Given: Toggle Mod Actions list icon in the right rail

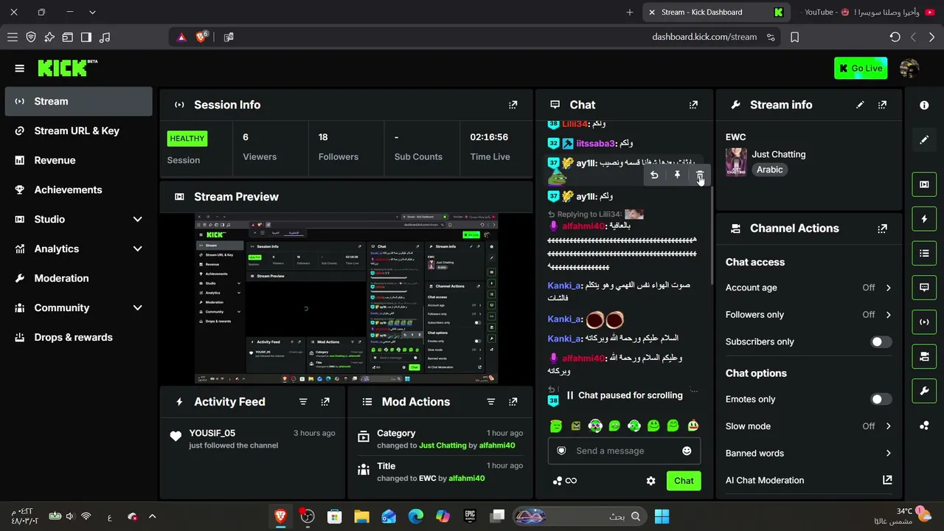Looking at the screenshot, I should [924, 254].
